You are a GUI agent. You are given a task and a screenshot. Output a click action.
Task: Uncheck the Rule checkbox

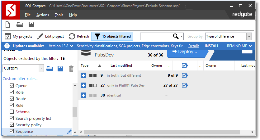[x=12, y=105]
